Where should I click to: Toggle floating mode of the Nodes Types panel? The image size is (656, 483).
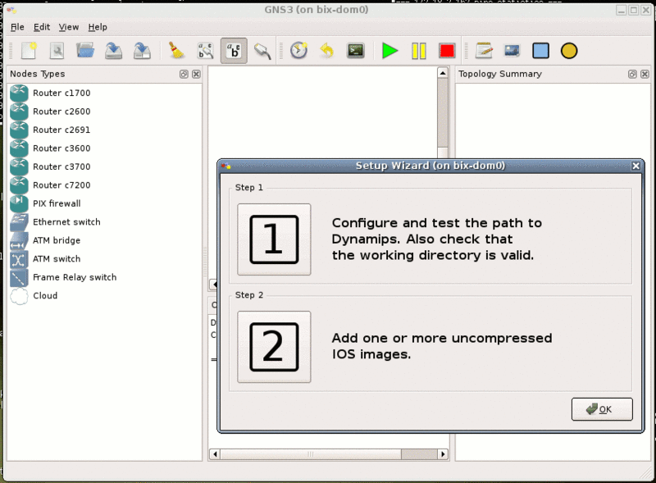[x=184, y=74]
